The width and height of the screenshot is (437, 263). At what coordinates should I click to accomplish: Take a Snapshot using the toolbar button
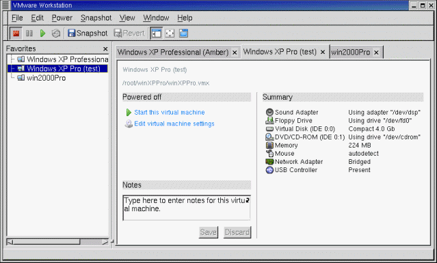pyautogui.click(x=88, y=33)
